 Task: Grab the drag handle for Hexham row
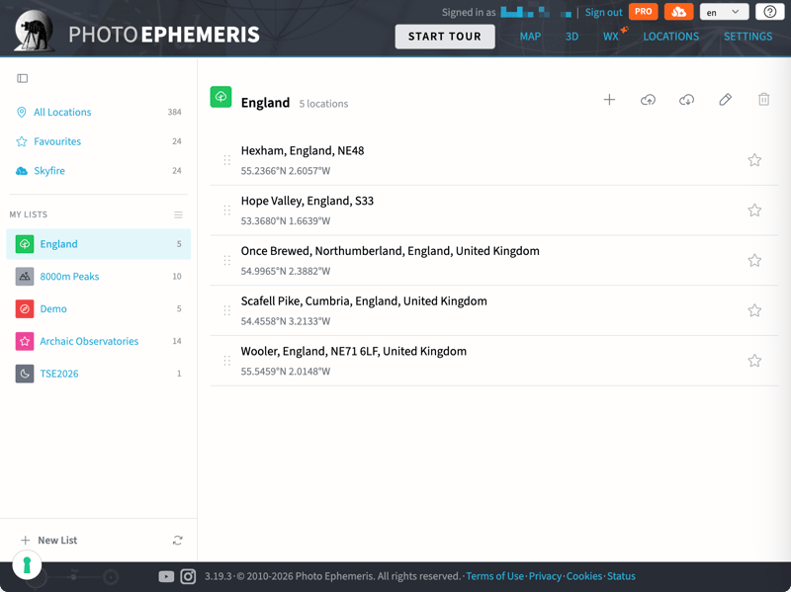227,160
